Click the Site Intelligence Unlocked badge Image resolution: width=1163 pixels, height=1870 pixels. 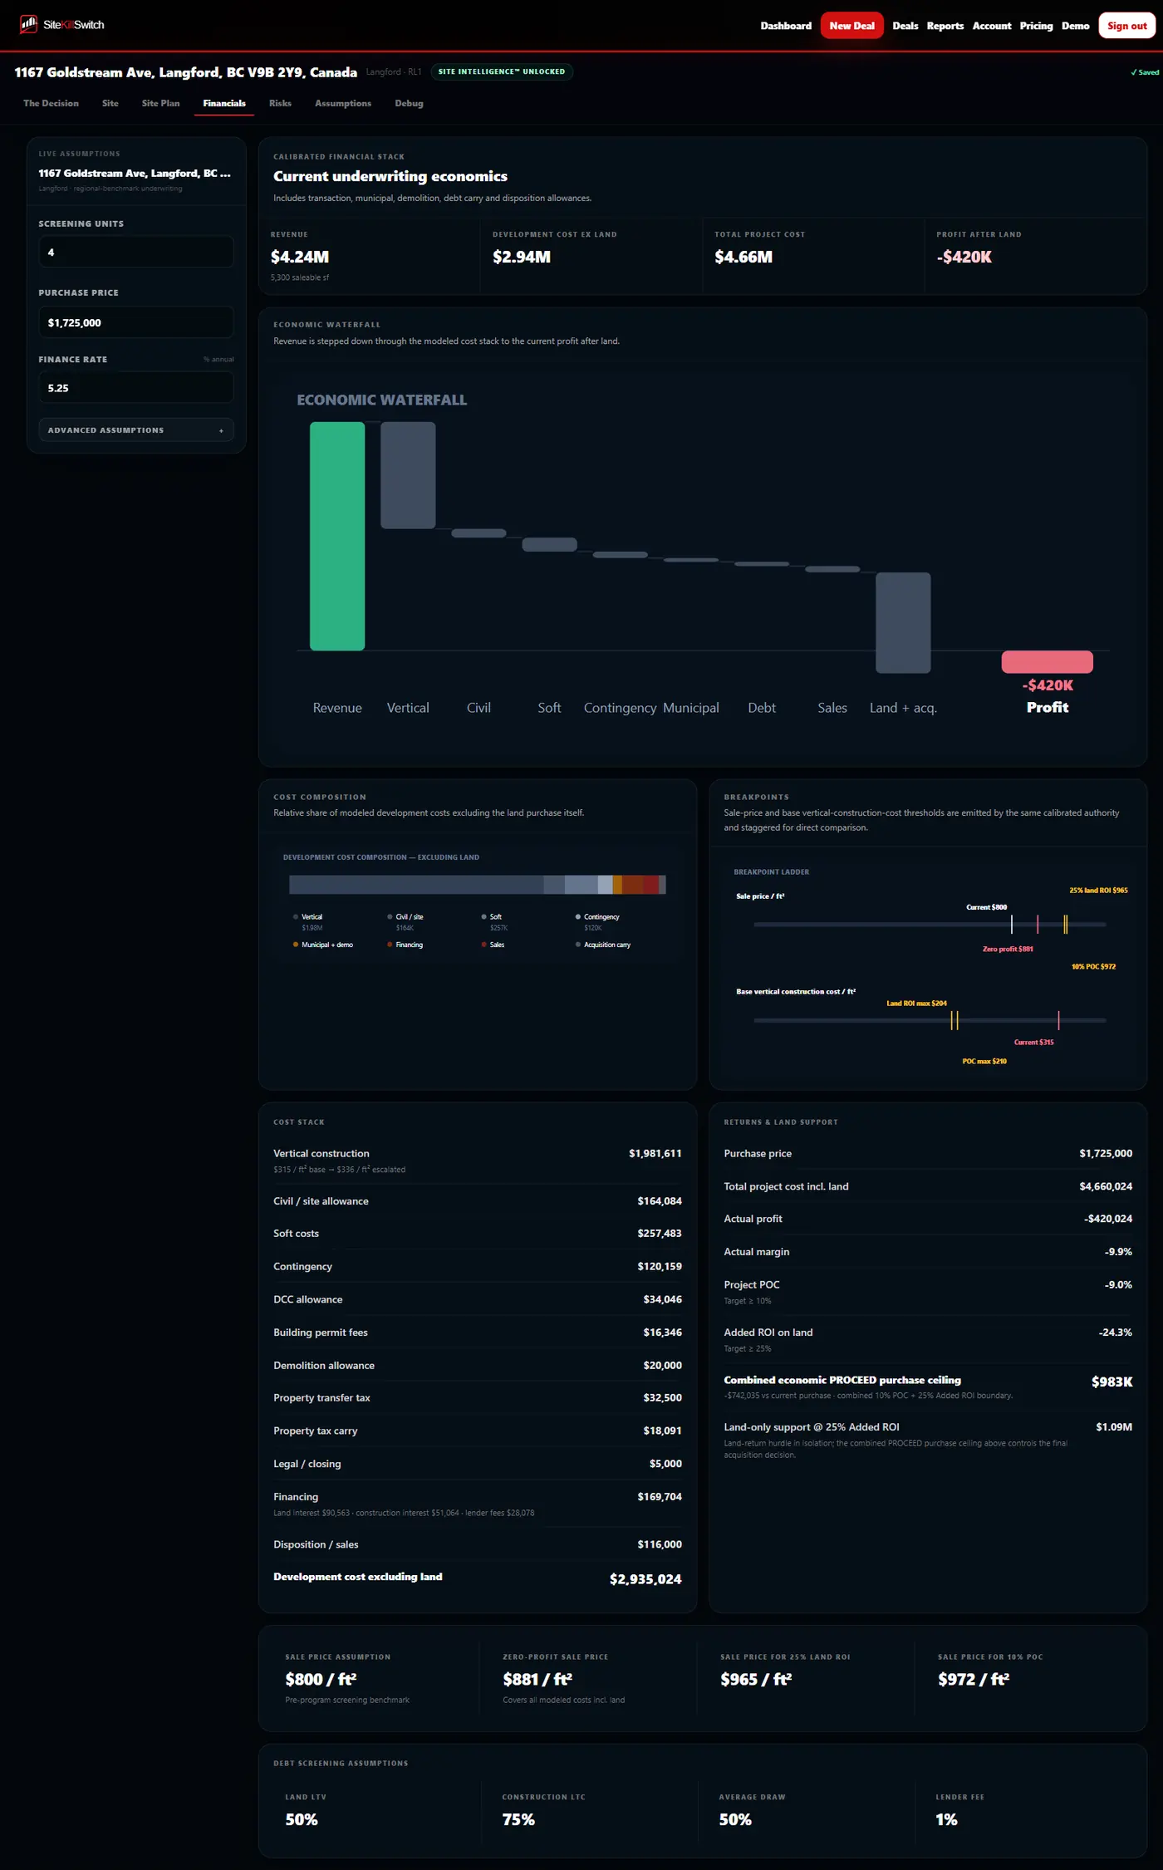pos(502,71)
